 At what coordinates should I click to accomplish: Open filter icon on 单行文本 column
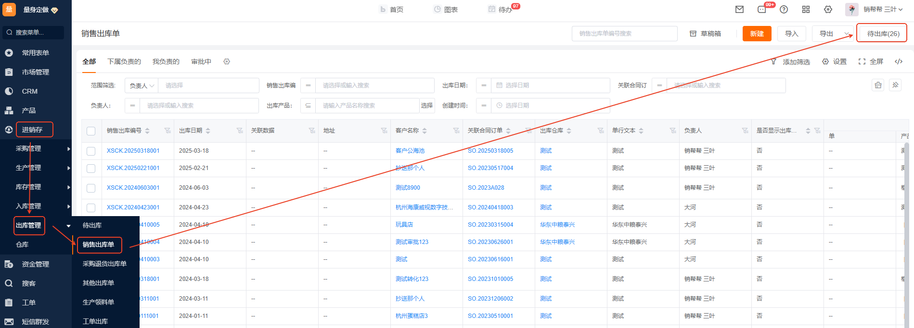pyautogui.click(x=673, y=131)
